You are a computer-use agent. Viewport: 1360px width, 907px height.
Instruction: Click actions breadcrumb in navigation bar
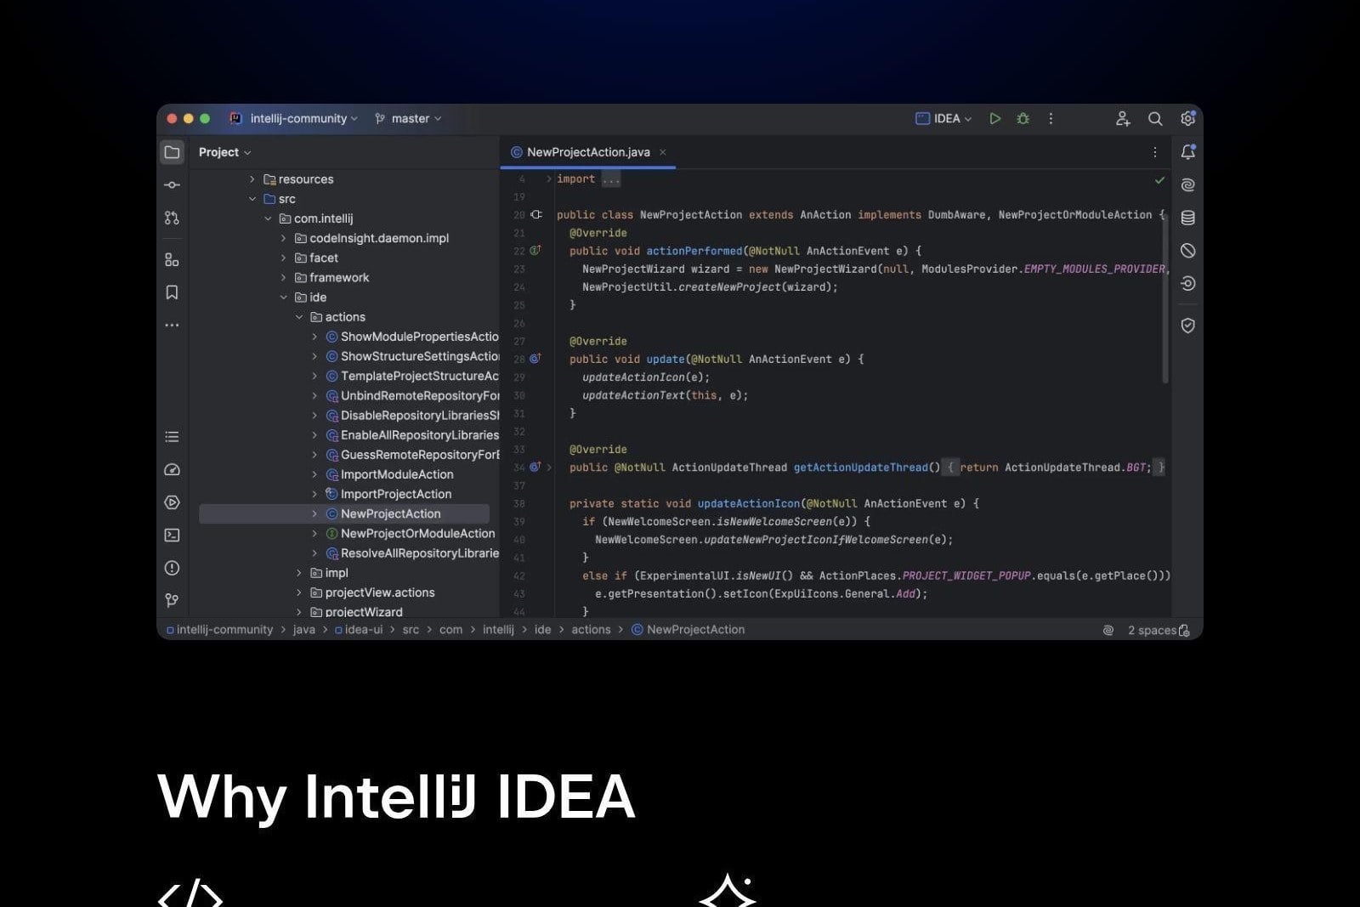(591, 630)
